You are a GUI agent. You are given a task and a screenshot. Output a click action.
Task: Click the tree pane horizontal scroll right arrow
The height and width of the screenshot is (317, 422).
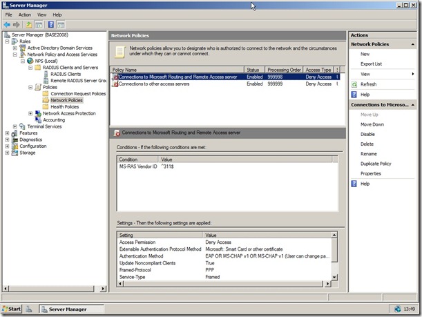pos(103,289)
